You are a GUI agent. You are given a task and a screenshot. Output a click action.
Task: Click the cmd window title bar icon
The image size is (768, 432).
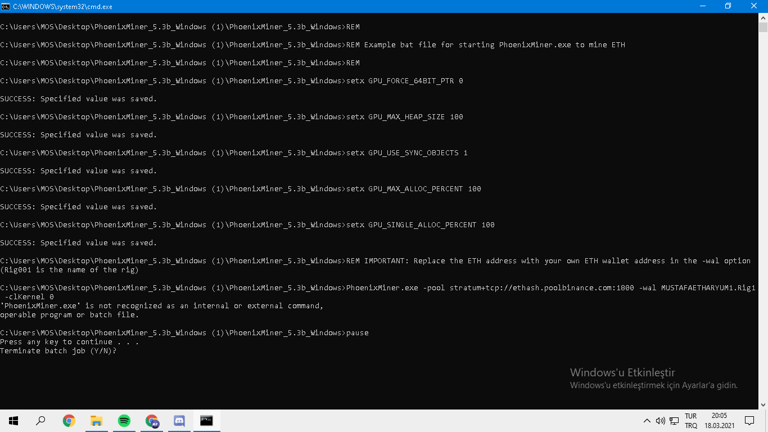pyautogui.click(x=6, y=6)
